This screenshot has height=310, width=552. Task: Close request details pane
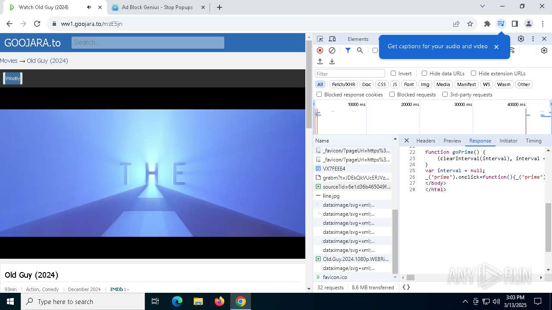point(406,140)
